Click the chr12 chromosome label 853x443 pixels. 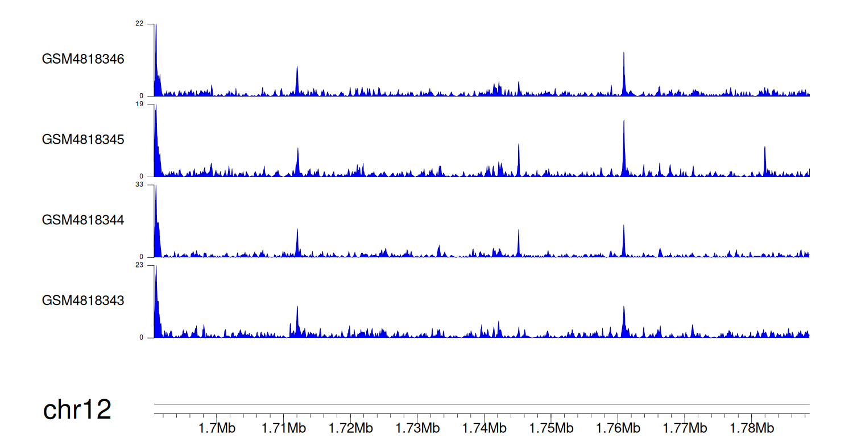click(x=77, y=409)
